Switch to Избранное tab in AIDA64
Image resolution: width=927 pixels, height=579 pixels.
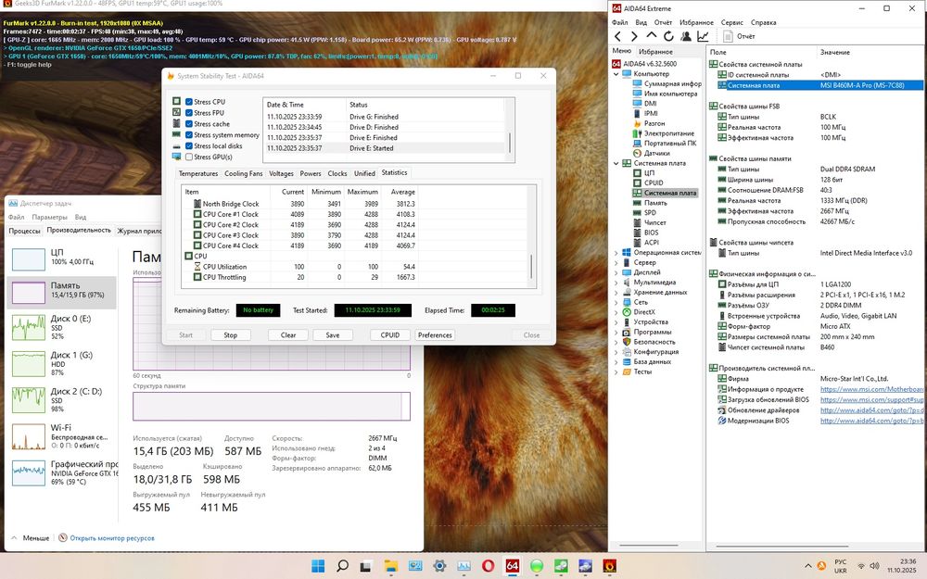(655, 51)
